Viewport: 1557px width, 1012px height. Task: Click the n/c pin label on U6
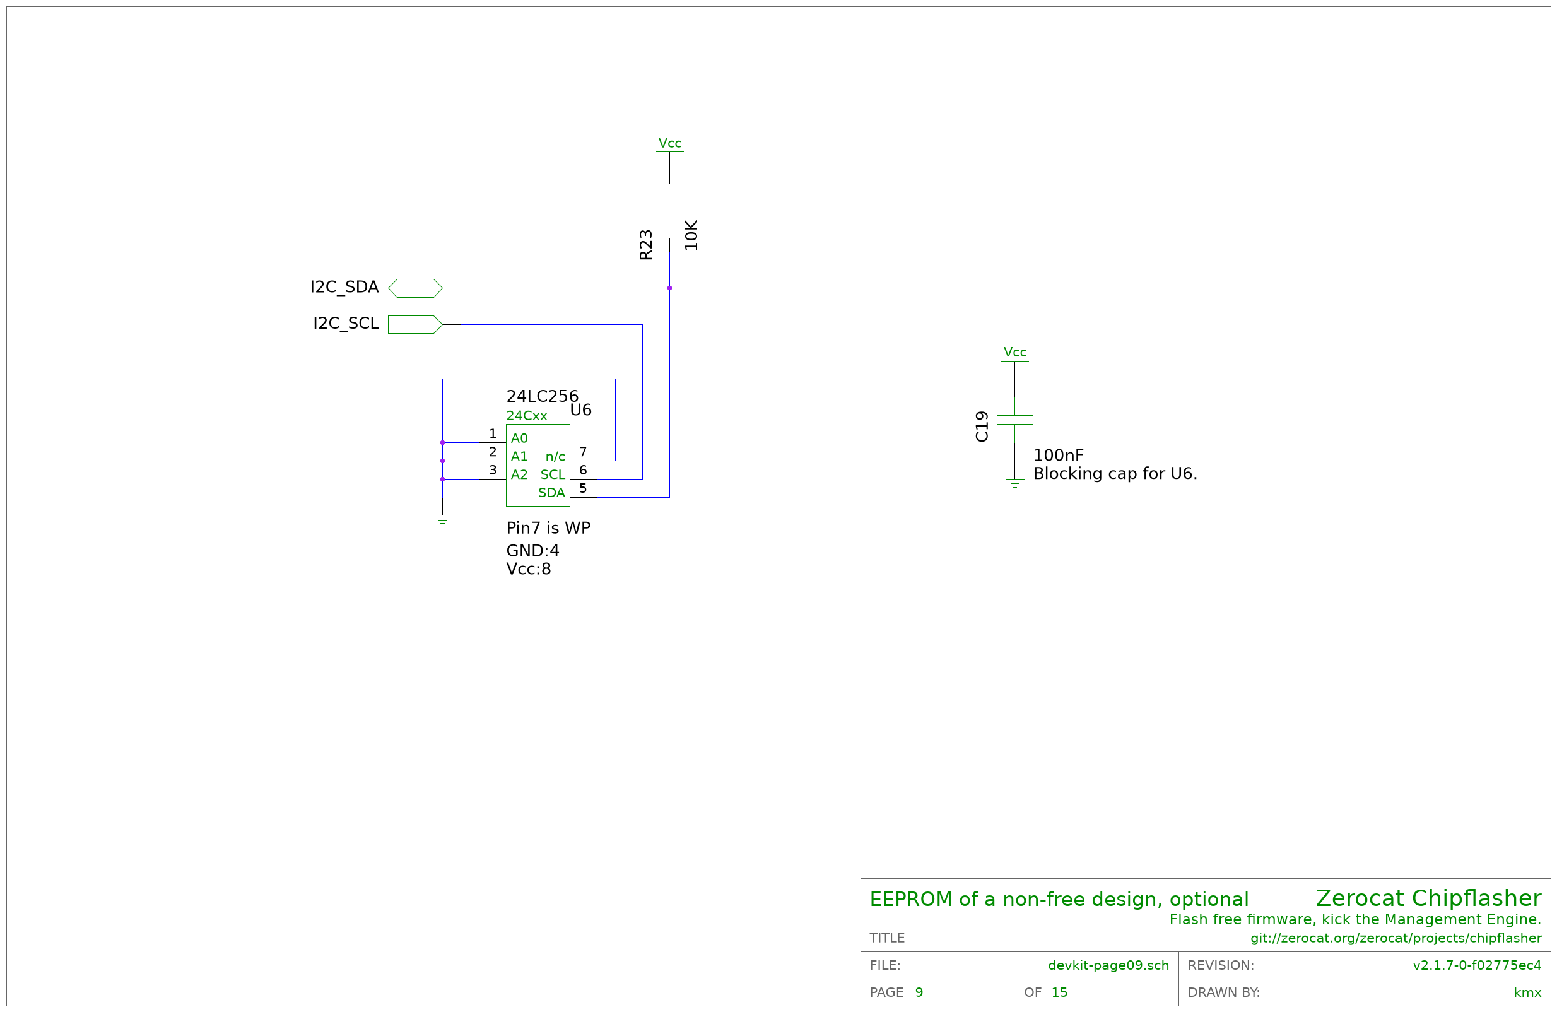pyautogui.click(x=555, y=457)
